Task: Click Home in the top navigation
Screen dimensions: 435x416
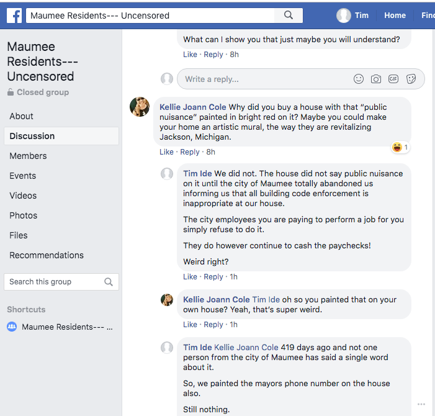Action: (x=395, y=16)
